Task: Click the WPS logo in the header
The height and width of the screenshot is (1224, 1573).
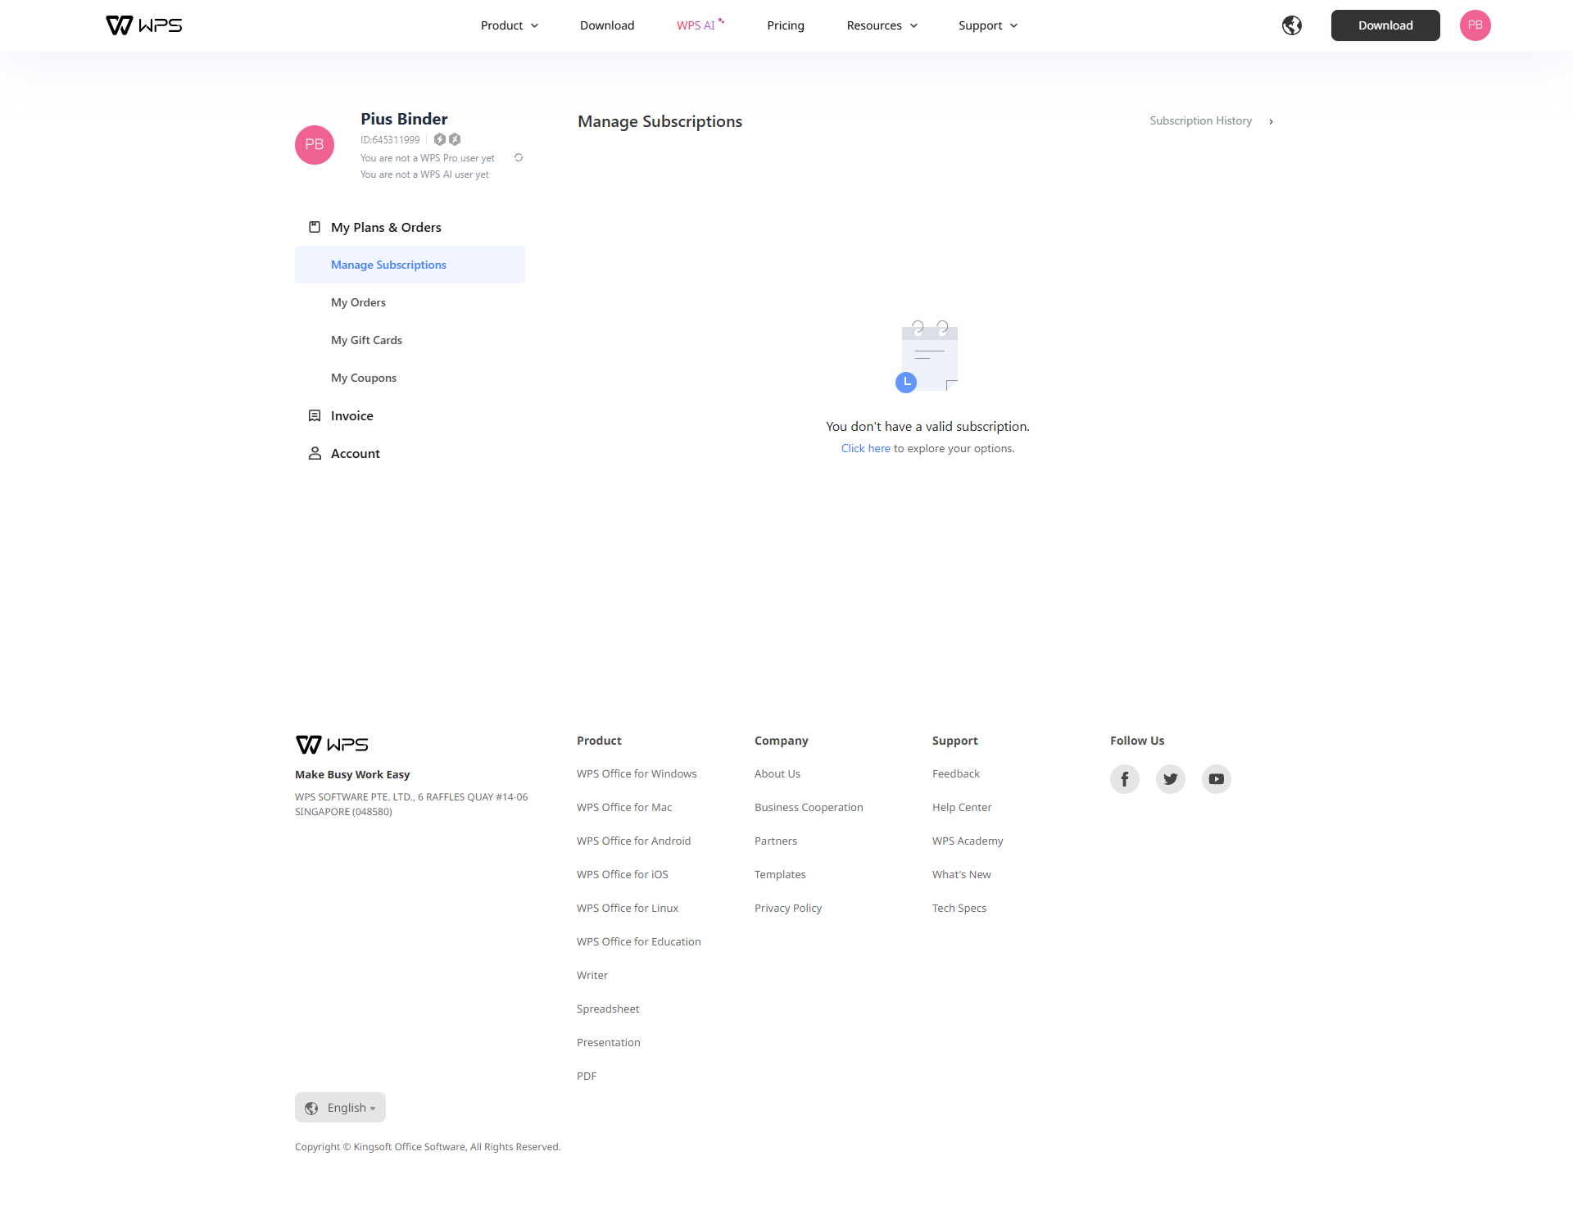Action: pyautogui.click(x=144, y=25)
